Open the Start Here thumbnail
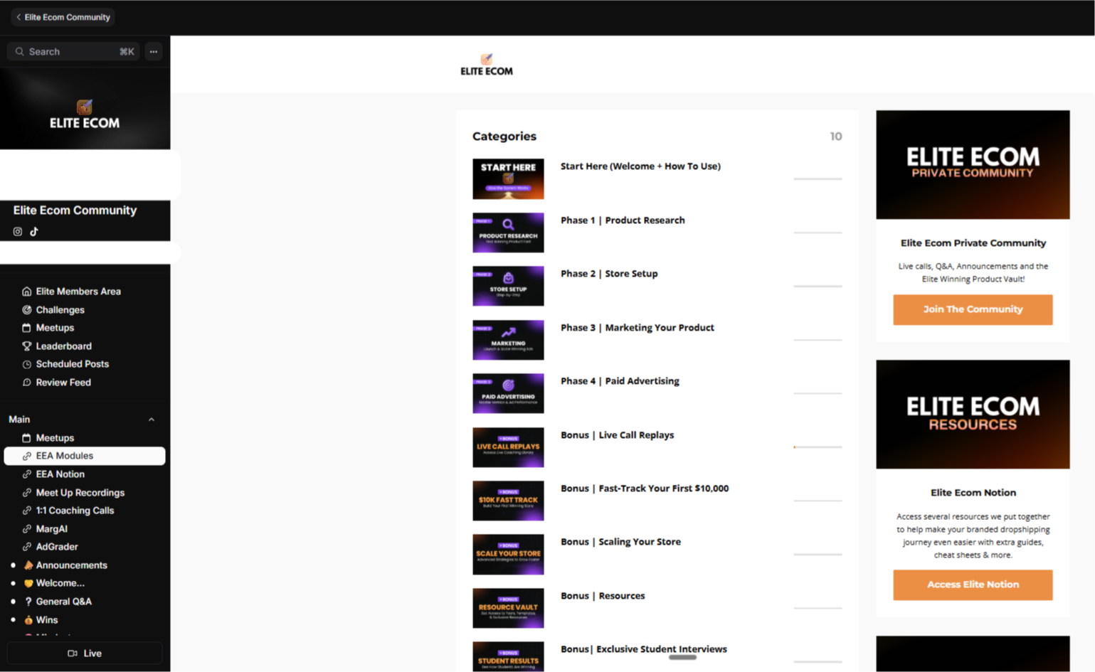Viewport: 1095px width, 672px height. pos(508,178)
